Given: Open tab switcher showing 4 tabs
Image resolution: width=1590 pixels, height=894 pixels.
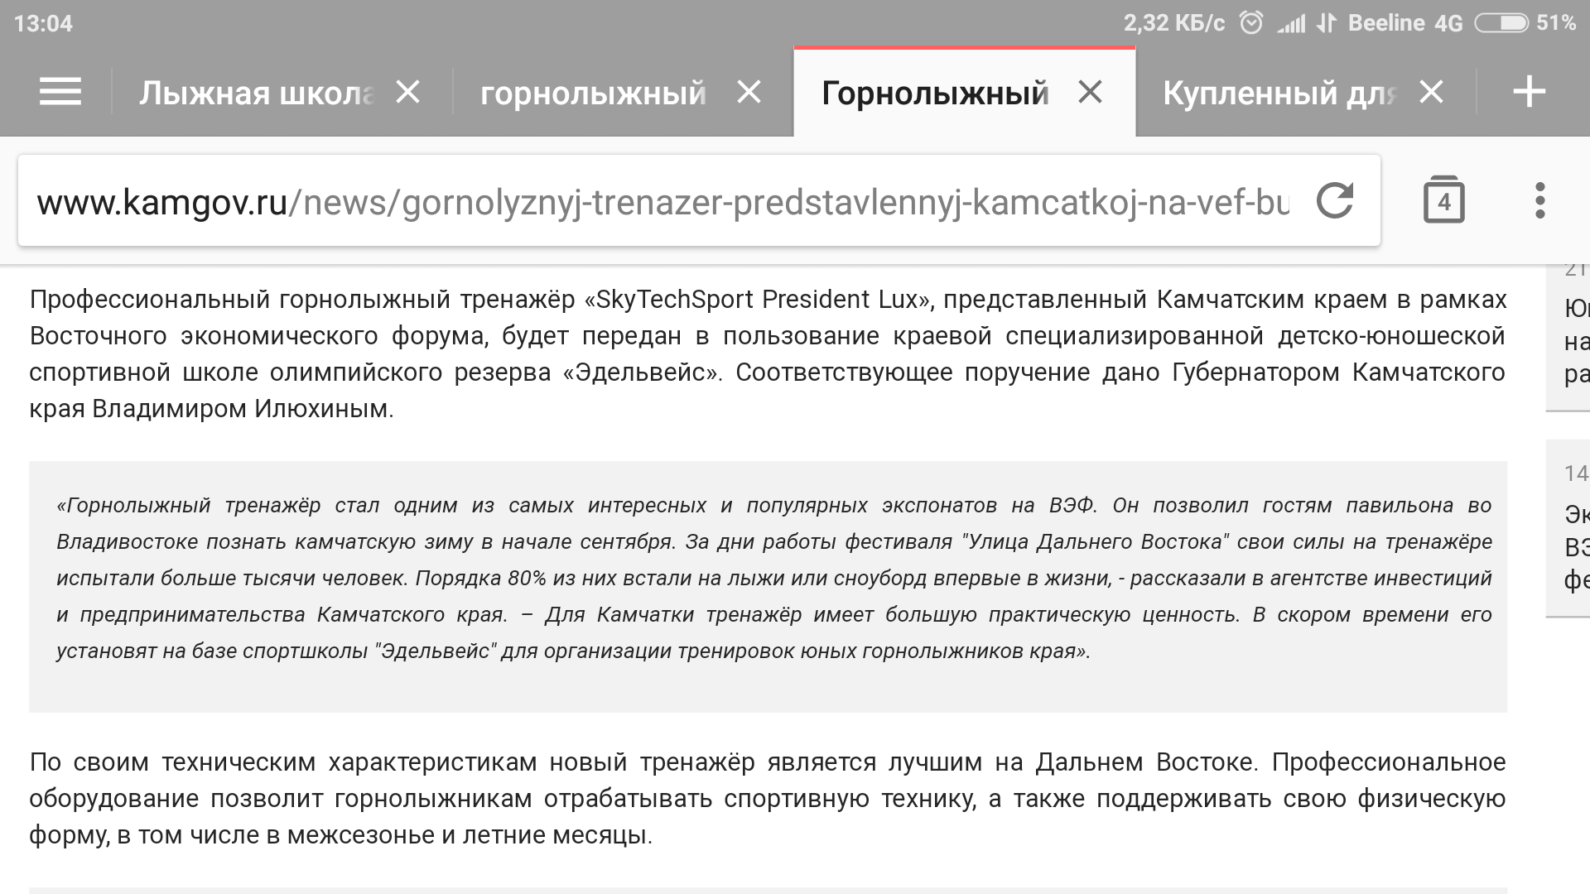Looking at the screenshot, I should pyautogui.click(x=1443, y=199).
